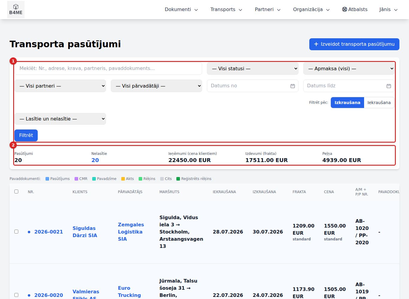The height and width of the screenshot is (299, 409).
Task: Open the Transports menu
Action: point(226,10)
